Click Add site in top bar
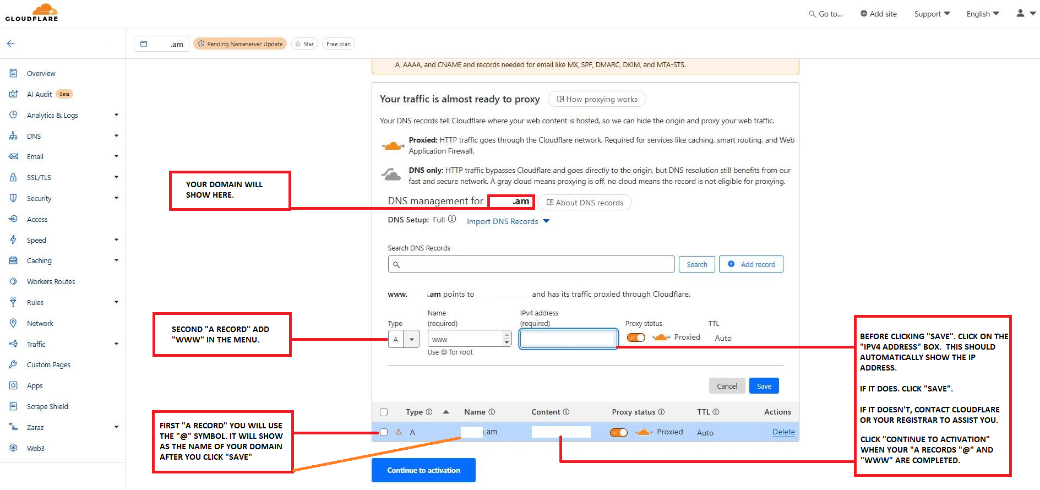 click(879, 14)
